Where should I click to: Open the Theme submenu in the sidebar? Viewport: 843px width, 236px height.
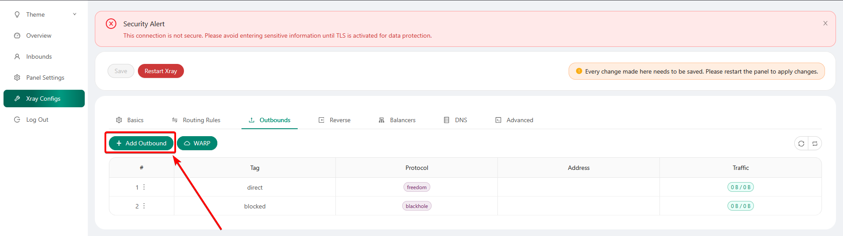36,14
